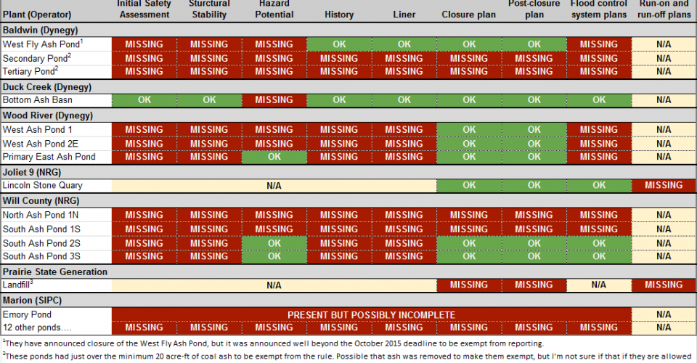The image size is (697, 363).
Task: Select the Duck Creek (Dynegy) group row
Action: (348, 86)
